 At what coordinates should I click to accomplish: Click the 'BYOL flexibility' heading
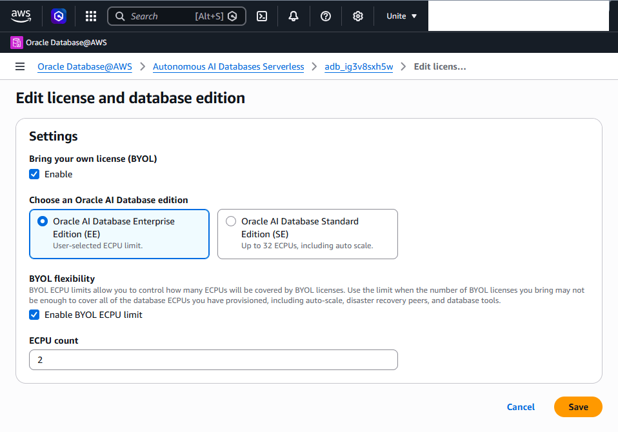pos(62,279)
